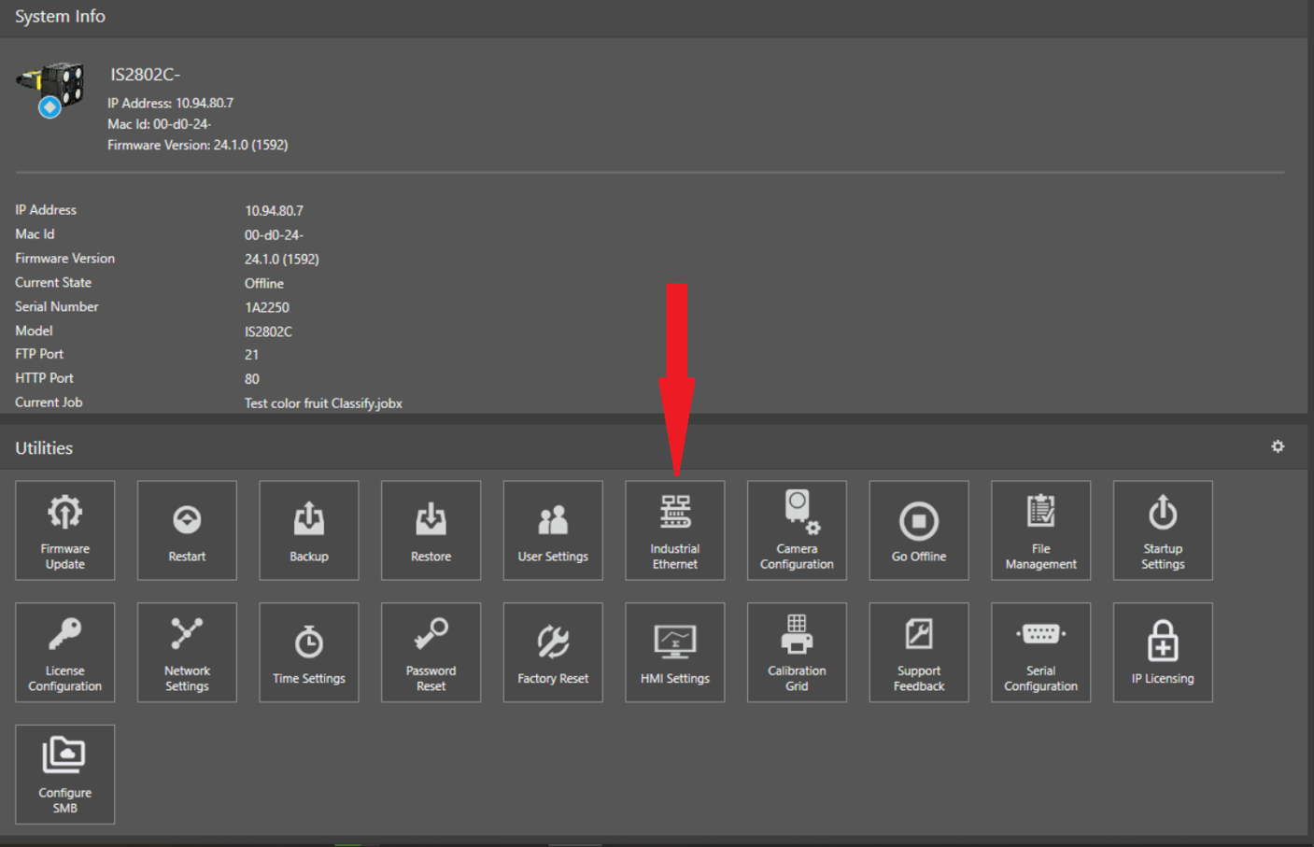Open the Calibration Grid utility
Image resolution: width=1314 pixels, height=847 pixels.
(797, 652)
